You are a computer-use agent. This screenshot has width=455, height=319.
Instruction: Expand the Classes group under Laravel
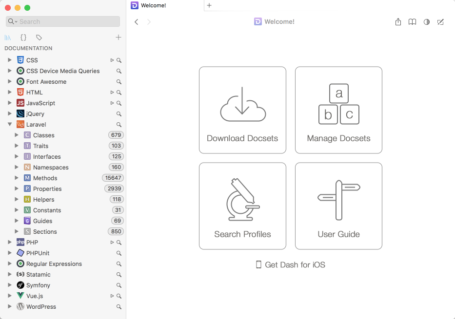pyautogui.click(x=17, y=135)
